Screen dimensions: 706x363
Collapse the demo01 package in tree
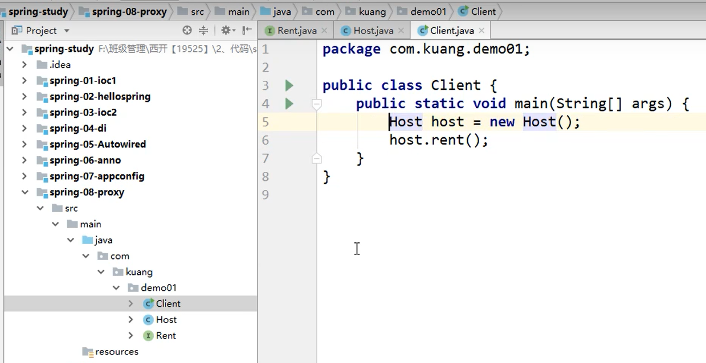pos(116,288)
